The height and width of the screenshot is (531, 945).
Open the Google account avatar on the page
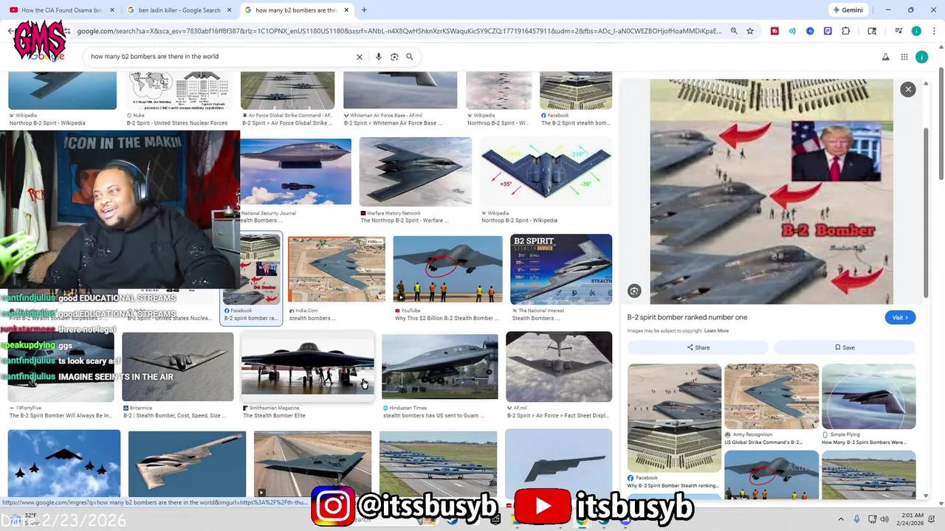click(921, 57)
